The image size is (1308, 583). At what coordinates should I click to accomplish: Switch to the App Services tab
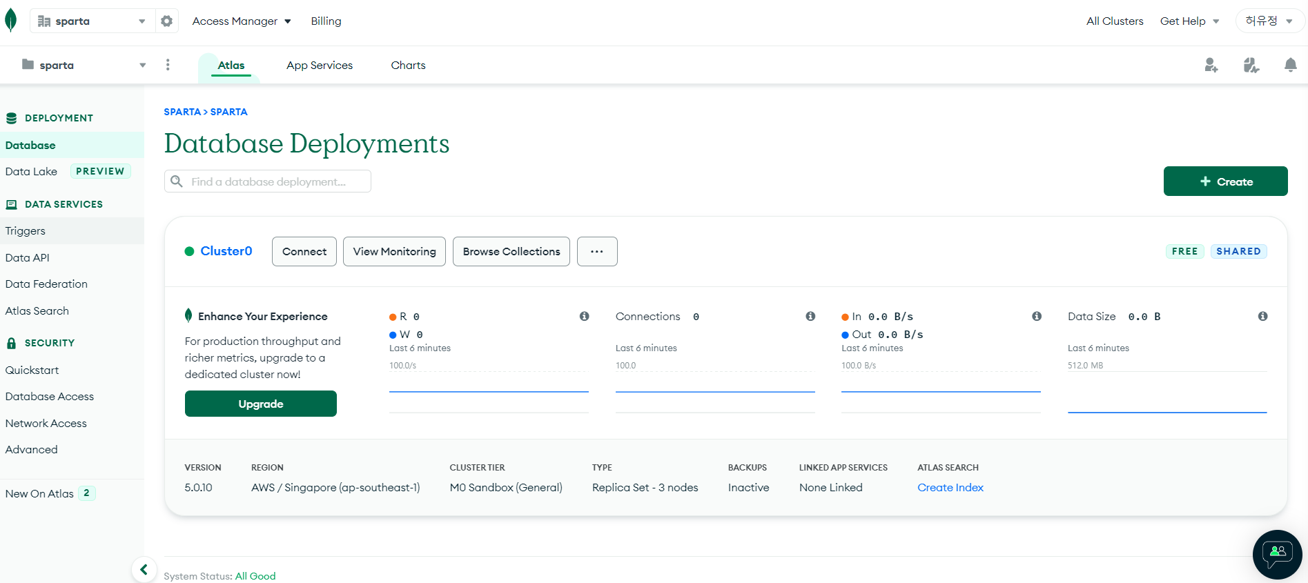(320, 65)
